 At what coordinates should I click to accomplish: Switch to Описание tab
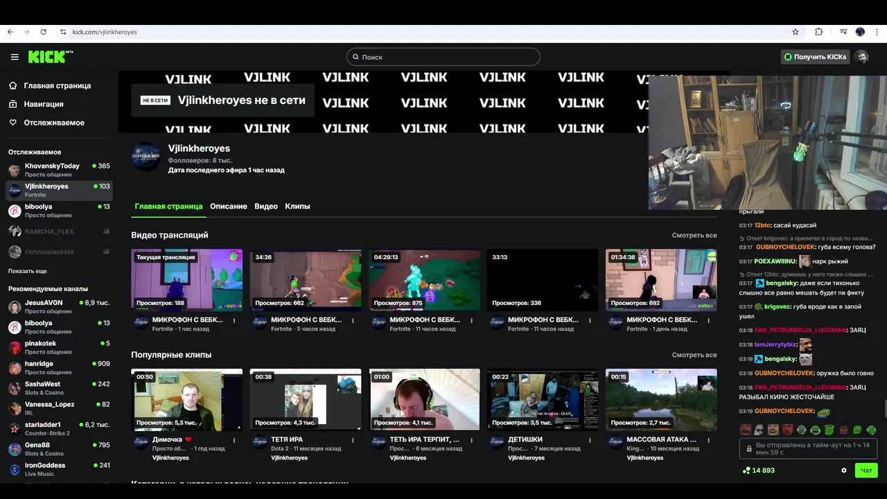[x=229, y=207]
